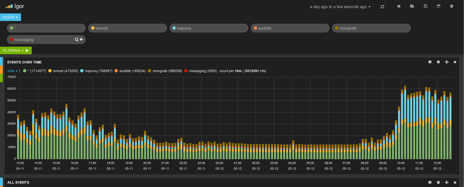Go to the home dashboard icon
Screen dimensions: 464x187
[x=399, y=6]
